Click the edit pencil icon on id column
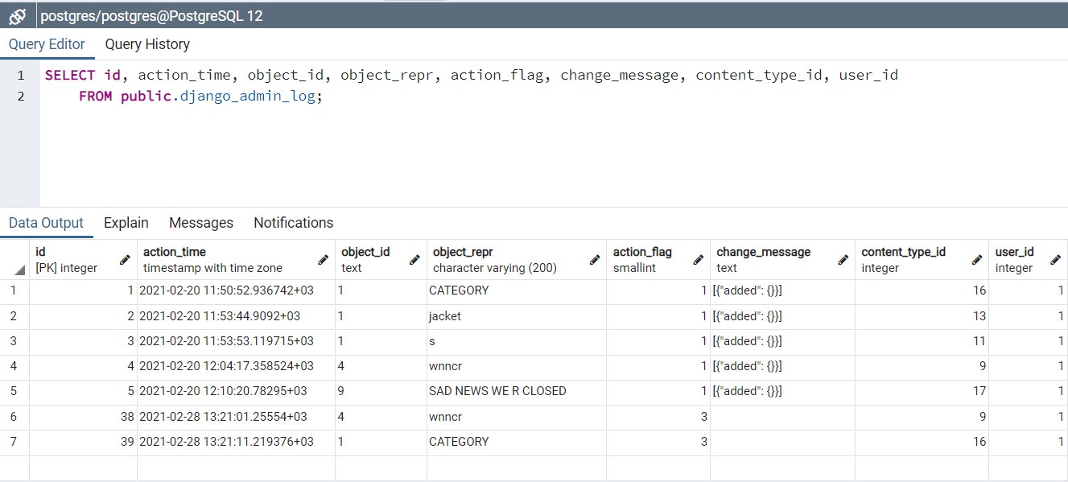Viewport: 1068px width, 482px height. 125,260
